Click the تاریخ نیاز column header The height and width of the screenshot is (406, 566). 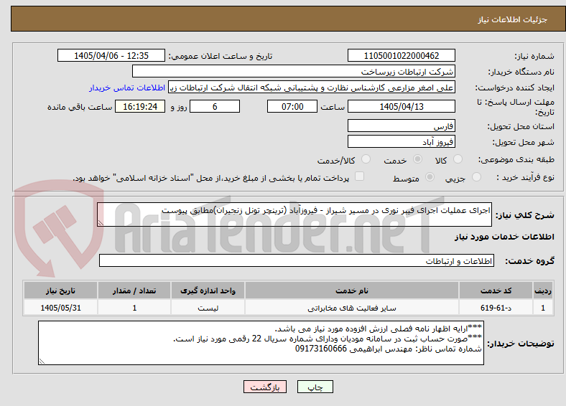(x=60, y=291)
